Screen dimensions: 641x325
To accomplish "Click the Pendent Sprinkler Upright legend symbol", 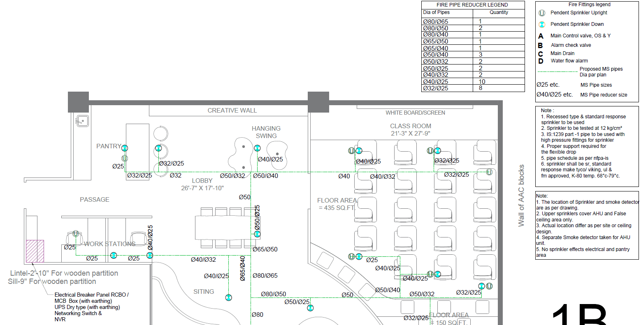I will pos(542,13).
